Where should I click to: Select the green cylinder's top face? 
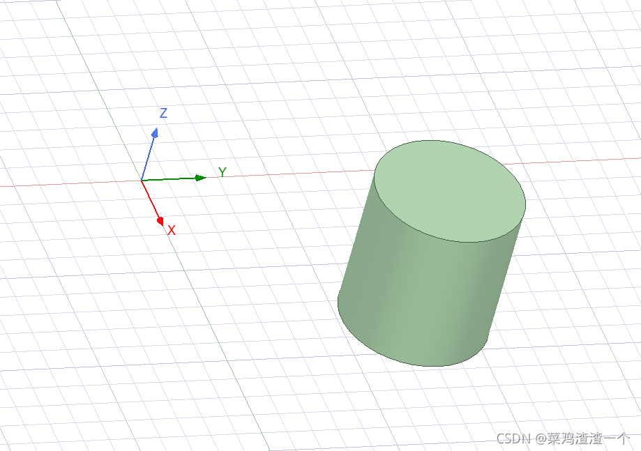tap(450, 191)
